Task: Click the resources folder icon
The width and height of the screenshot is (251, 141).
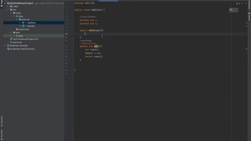Action: pyautogui.click(x=17, y=29)
